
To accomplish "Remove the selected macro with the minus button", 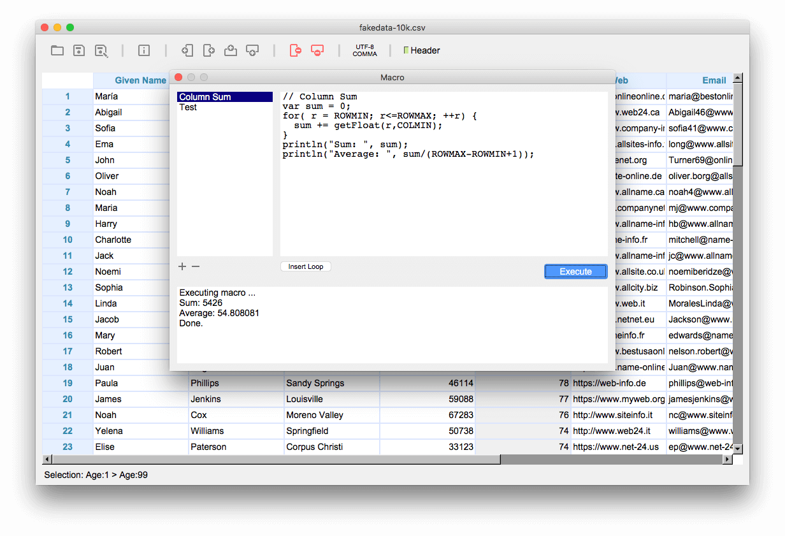I will [x=195, y=266].
